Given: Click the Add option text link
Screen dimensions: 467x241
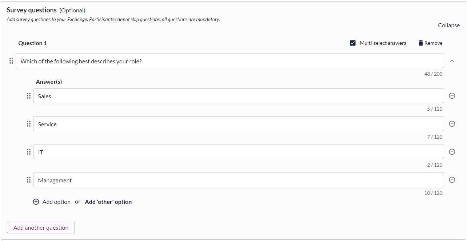Looking at the screenshot, I should pos(56,202).
